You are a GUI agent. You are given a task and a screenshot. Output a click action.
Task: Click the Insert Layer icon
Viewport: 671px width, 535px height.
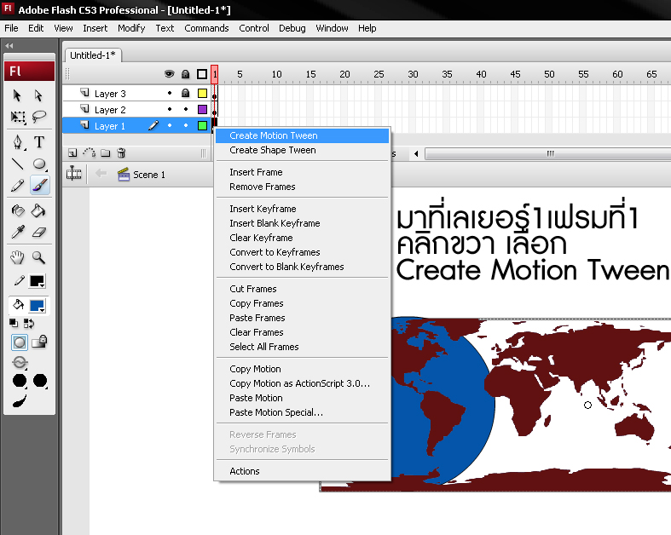72,153
